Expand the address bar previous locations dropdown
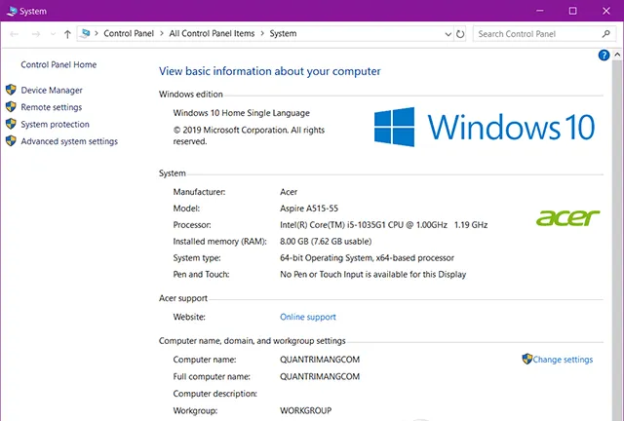 tap(447, 34)
